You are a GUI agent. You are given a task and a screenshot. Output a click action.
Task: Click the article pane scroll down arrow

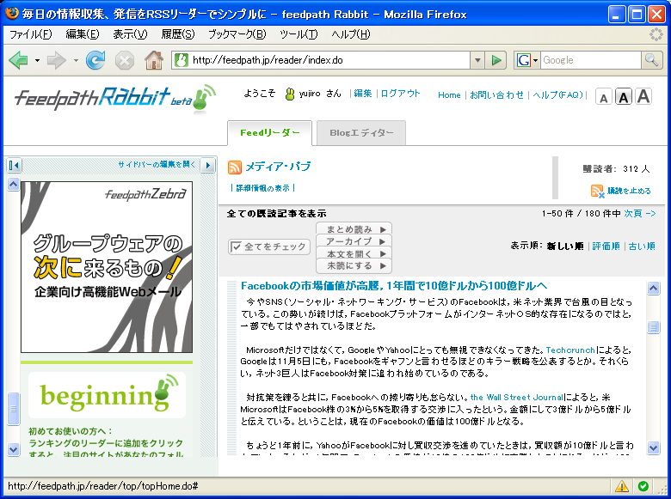point(653,447)
